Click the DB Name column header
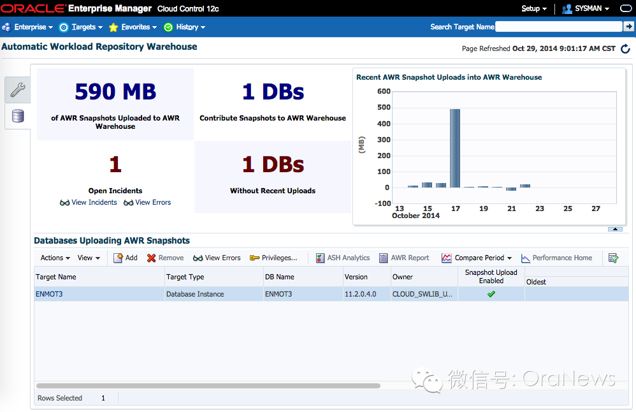The image size is (636, 412). click(x=303, y=277)
